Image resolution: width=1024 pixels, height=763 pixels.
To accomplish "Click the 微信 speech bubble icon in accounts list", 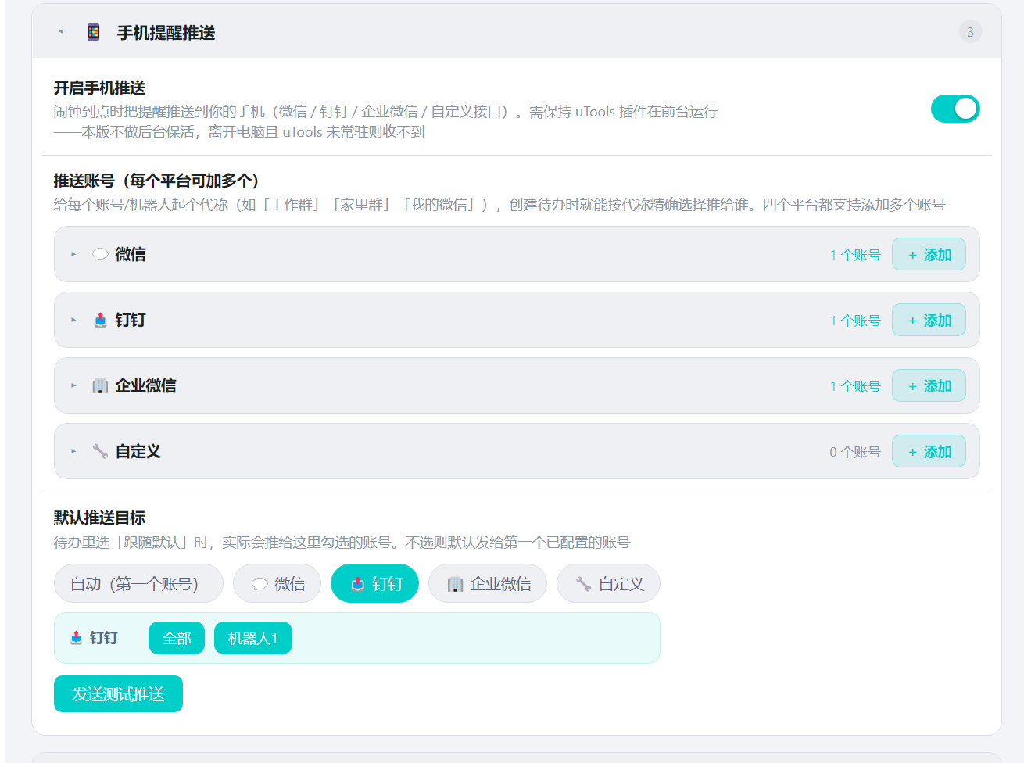I will tap(100, 254).
